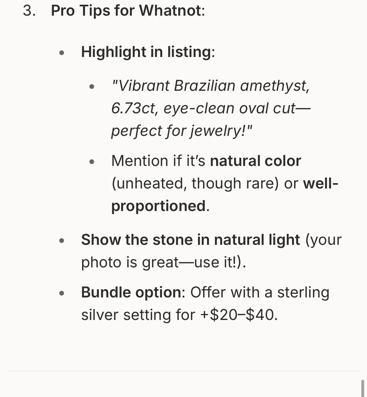This screenshot has height=397, width=367.
Task: Click the bold word 'proportioned'
Action: click(x=158, y=206)
